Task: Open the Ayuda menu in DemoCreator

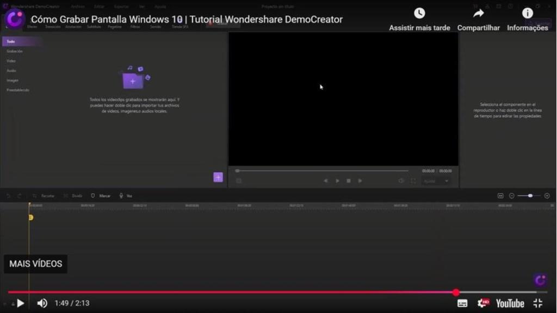Action: pyautogui.click(x=160, y=7)
